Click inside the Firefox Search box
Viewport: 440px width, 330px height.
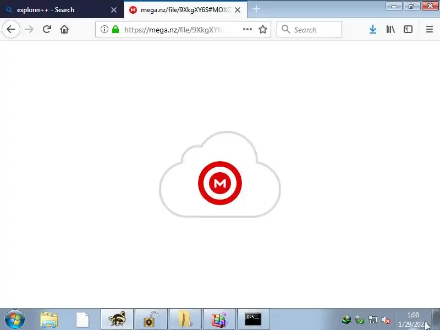[x=309, y=29]
